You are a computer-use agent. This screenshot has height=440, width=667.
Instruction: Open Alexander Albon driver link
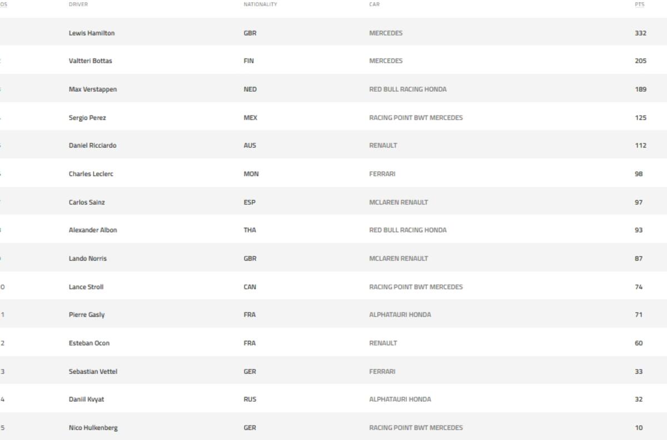point(93,230)
